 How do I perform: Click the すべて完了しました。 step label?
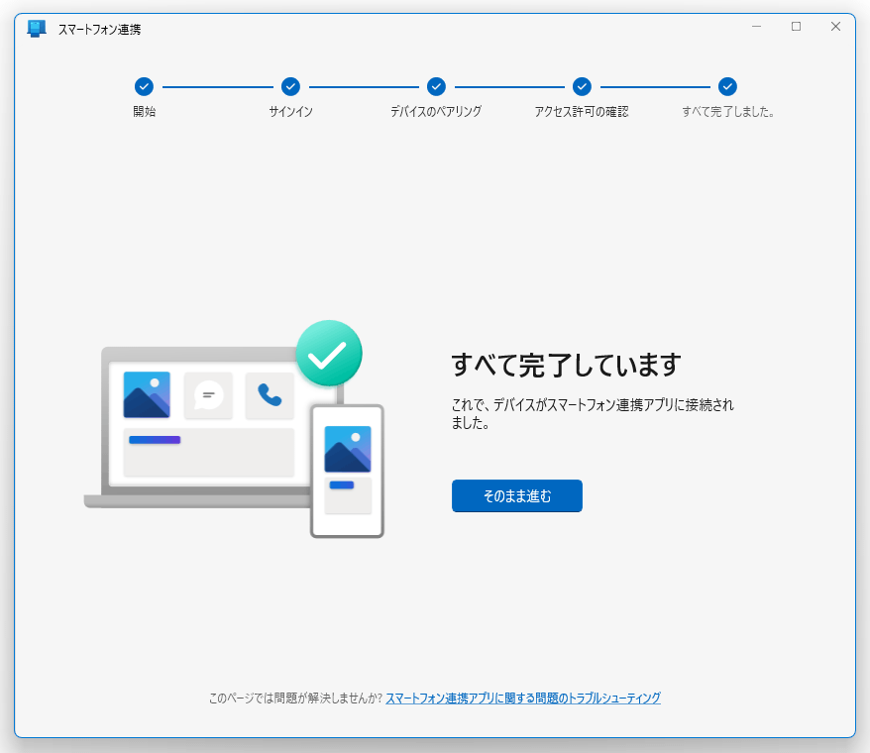[728, 112]
